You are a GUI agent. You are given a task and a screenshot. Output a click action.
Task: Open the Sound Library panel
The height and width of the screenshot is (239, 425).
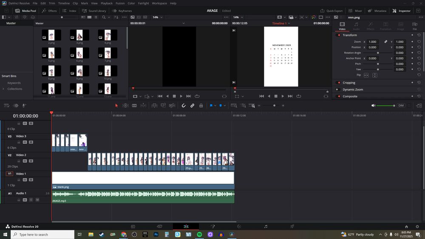click(x=94, y=11)
